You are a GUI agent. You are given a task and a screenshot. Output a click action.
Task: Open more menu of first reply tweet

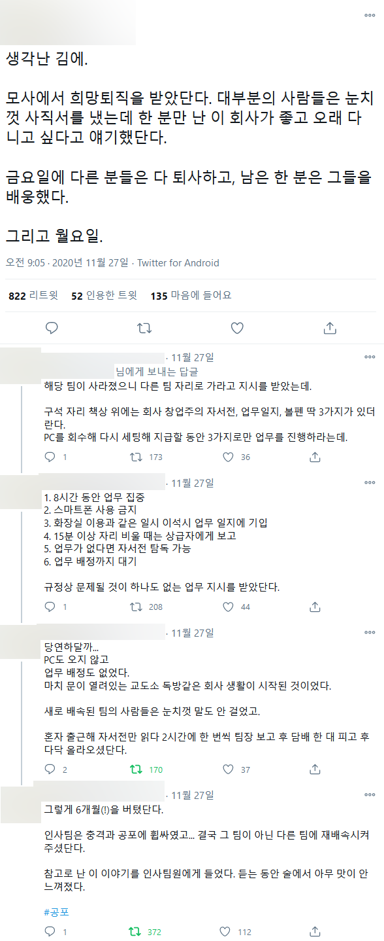click(370, 357)
